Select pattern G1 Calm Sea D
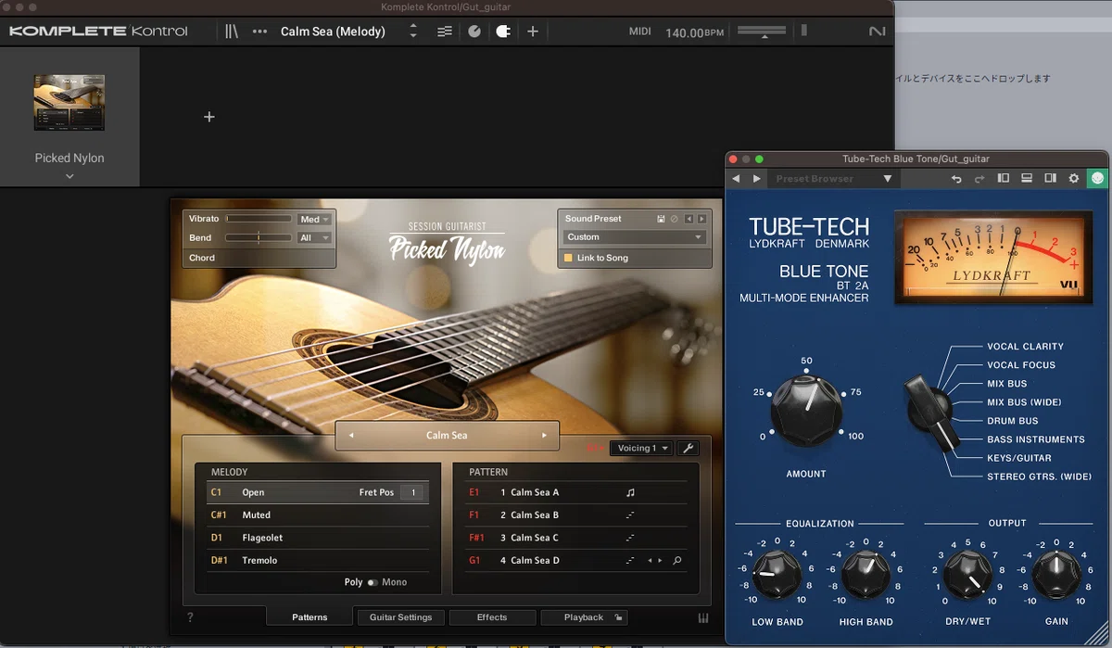Viewport: 1112px width, 648px height. coord(575,560)
